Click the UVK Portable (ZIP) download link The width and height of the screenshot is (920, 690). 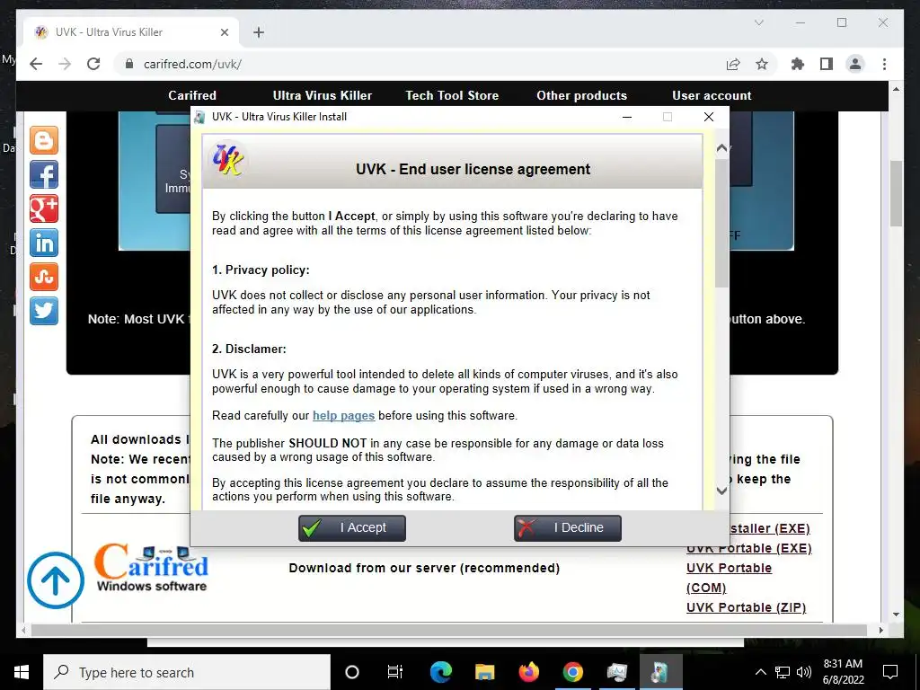point(746,607)
